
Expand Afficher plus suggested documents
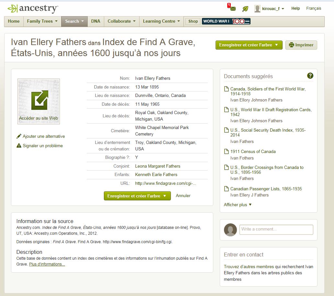[x=238, y=205]
